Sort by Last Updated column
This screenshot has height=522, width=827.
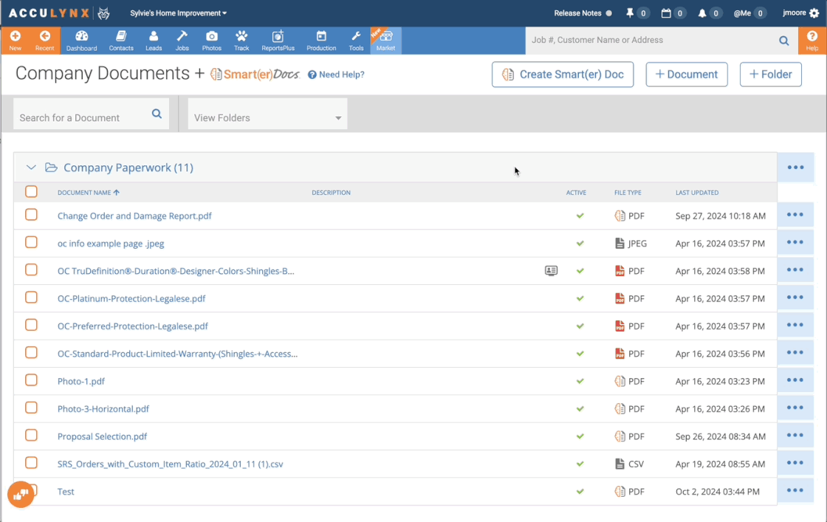point(697,193)
